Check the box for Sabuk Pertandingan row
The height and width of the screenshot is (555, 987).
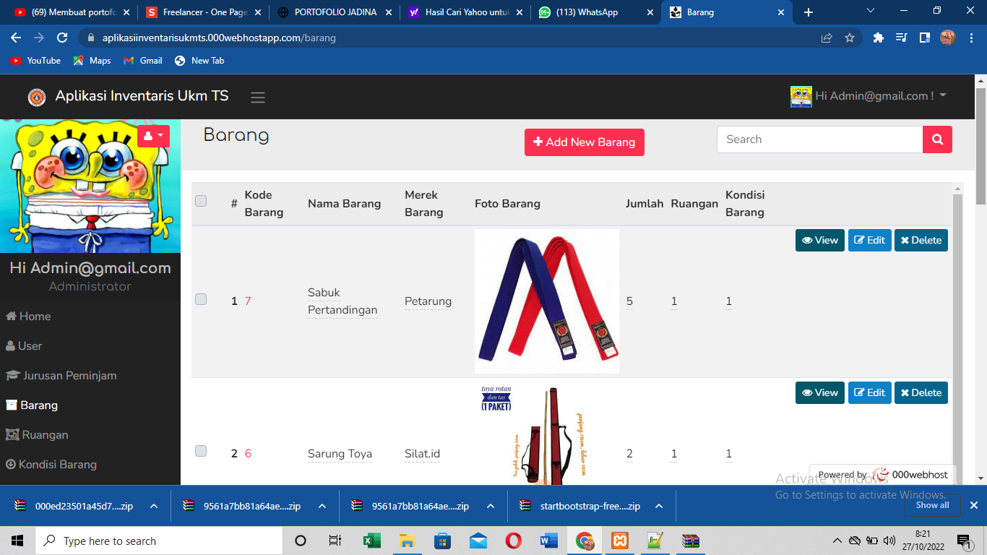click(201, 299)
